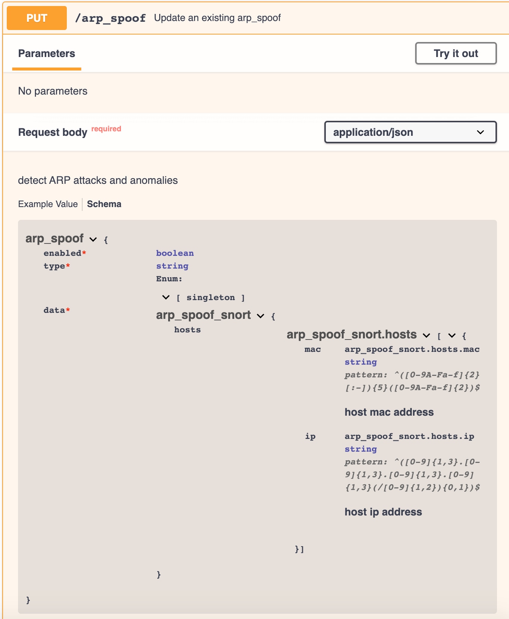The width and height of the screenshot is (509, 619).
Task: Collapse the singleton enum list arrow
Action: click(166, 297)
